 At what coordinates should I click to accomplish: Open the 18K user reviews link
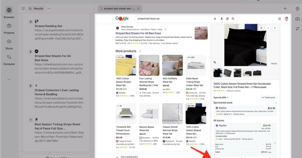click(x=234, y=91)
